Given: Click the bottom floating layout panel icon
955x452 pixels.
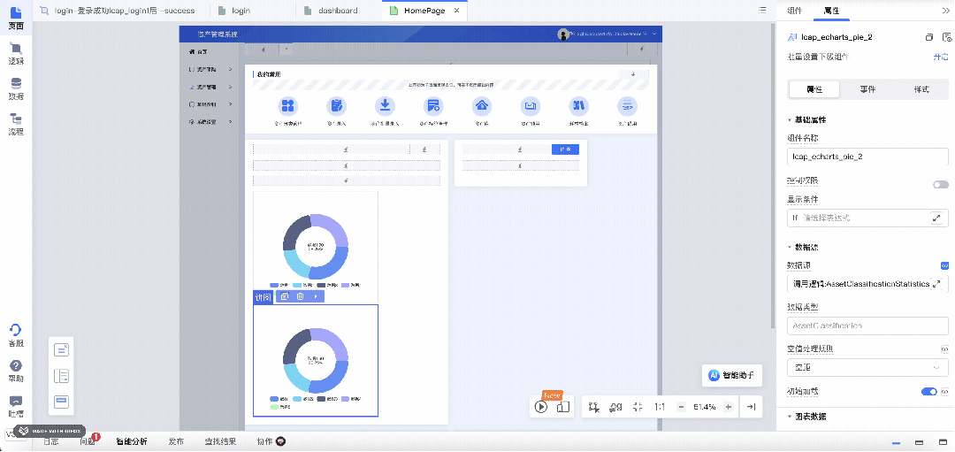Looking at the screenshot, I should coord(62,402).
